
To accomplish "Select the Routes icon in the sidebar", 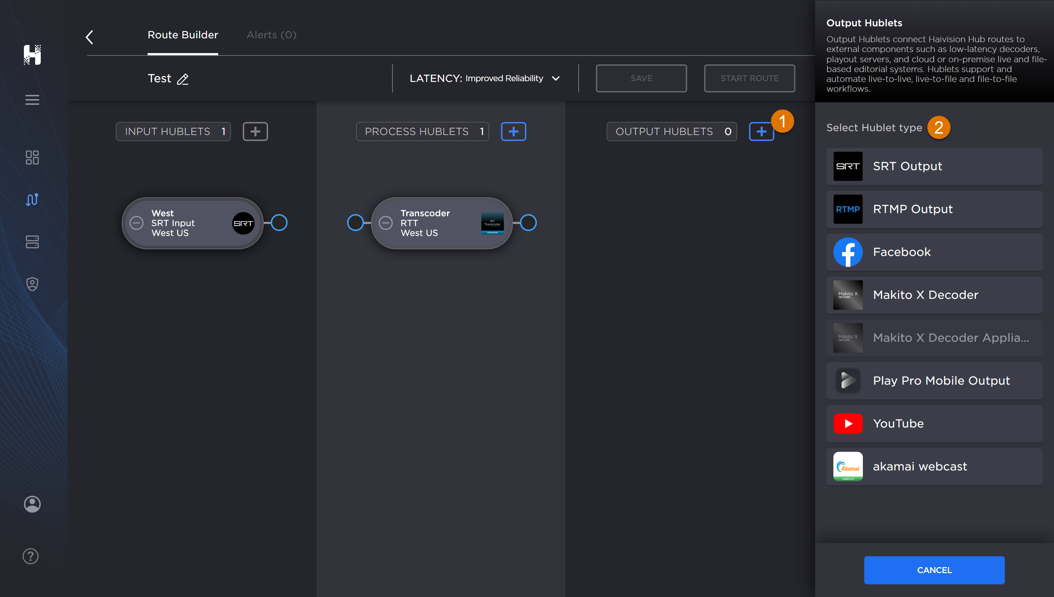I will coord(32,200).
